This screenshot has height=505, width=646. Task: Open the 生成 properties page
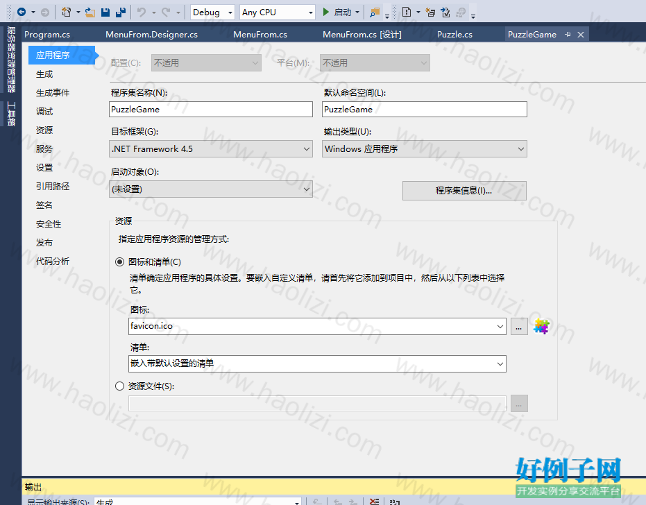tap(44, 74)
